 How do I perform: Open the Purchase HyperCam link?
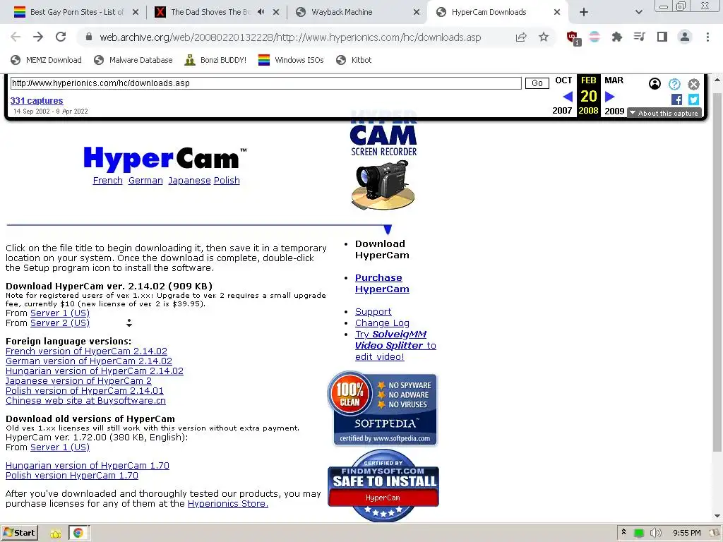pos(382,284)
